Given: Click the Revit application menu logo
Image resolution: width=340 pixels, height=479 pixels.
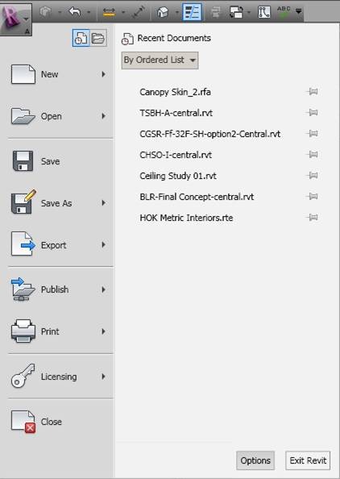Looking at the screenshot, I should 15,19.
